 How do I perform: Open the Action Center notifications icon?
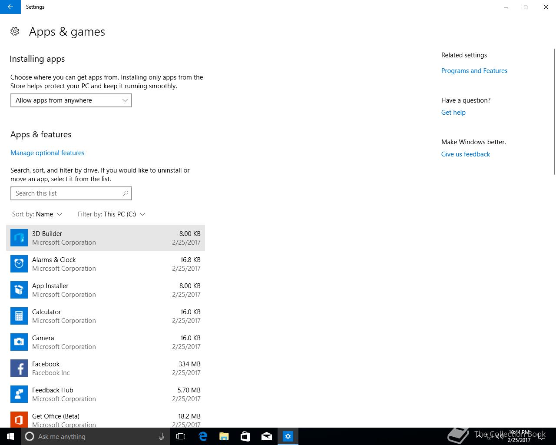click(x=541, y=436)
